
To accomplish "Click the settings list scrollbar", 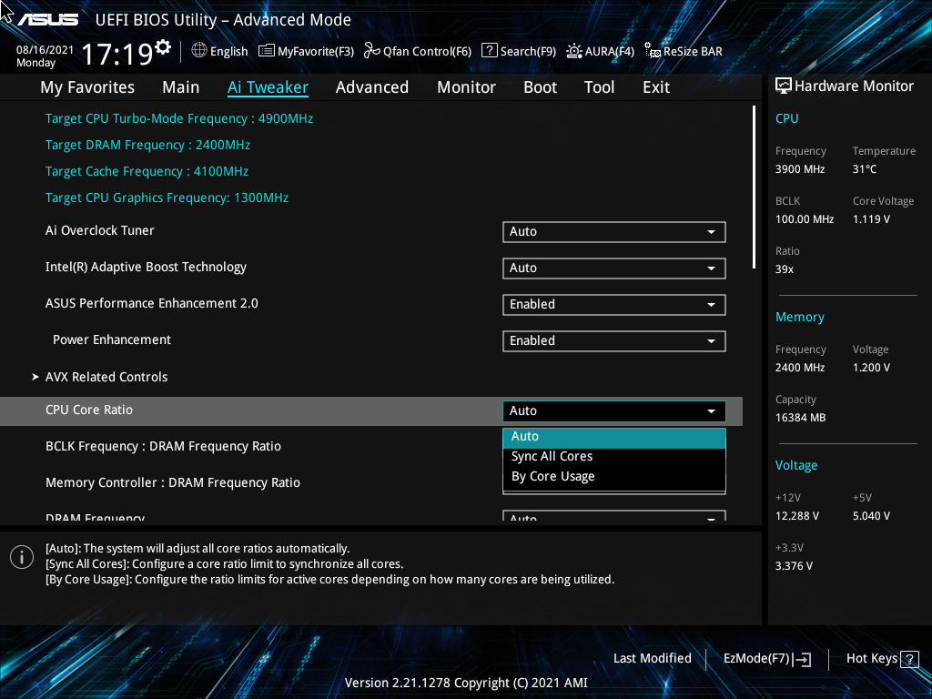I will click(754, 187).
